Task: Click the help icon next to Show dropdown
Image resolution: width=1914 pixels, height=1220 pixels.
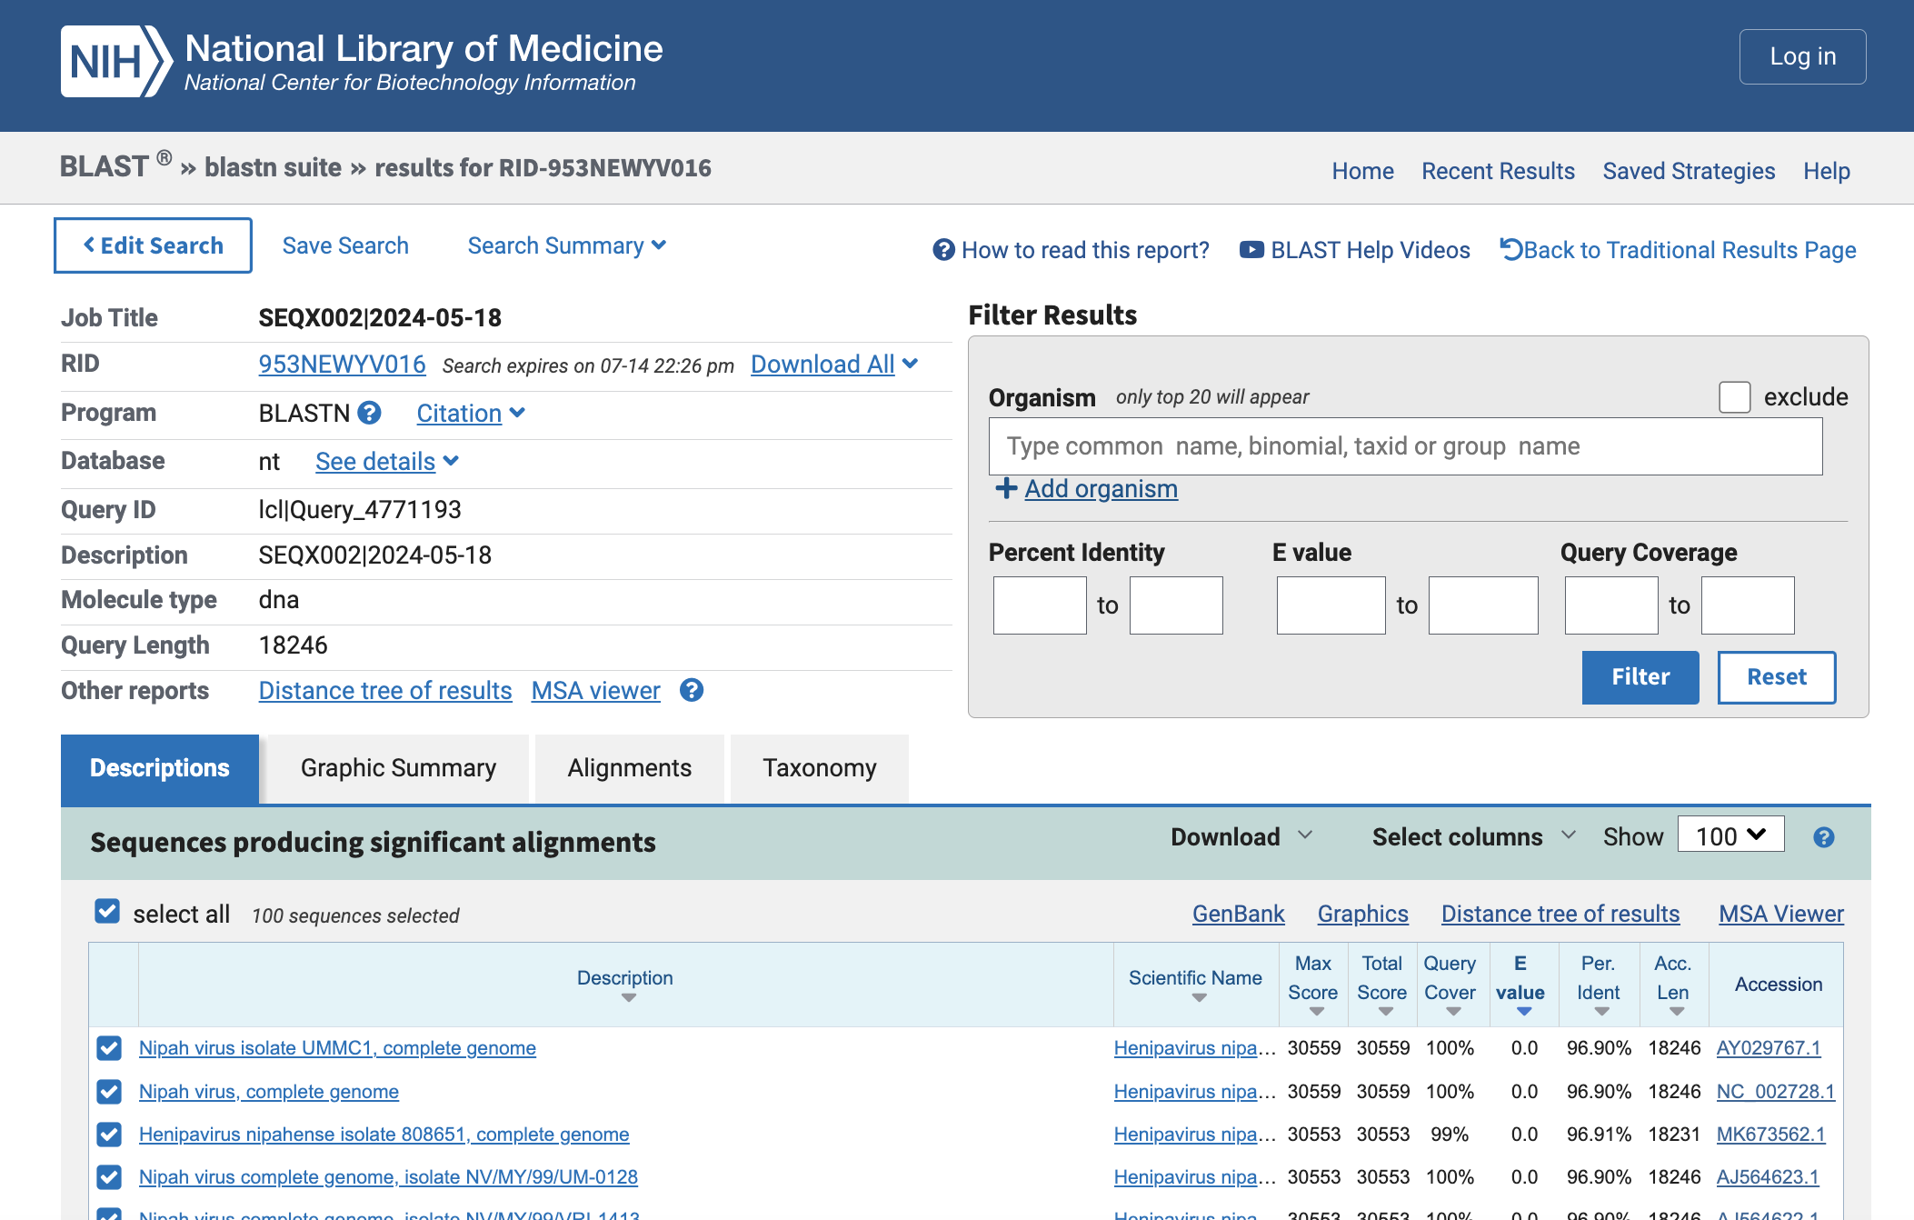Action: [x=1823, y=837]
